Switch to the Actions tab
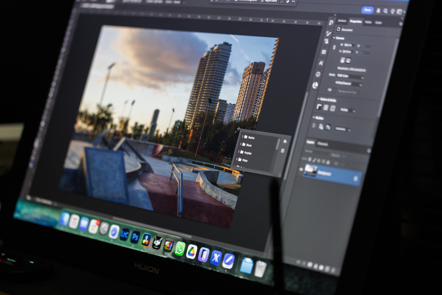This screenshot has height=295, width=442. pyautogui.click(x=342, y=21)
